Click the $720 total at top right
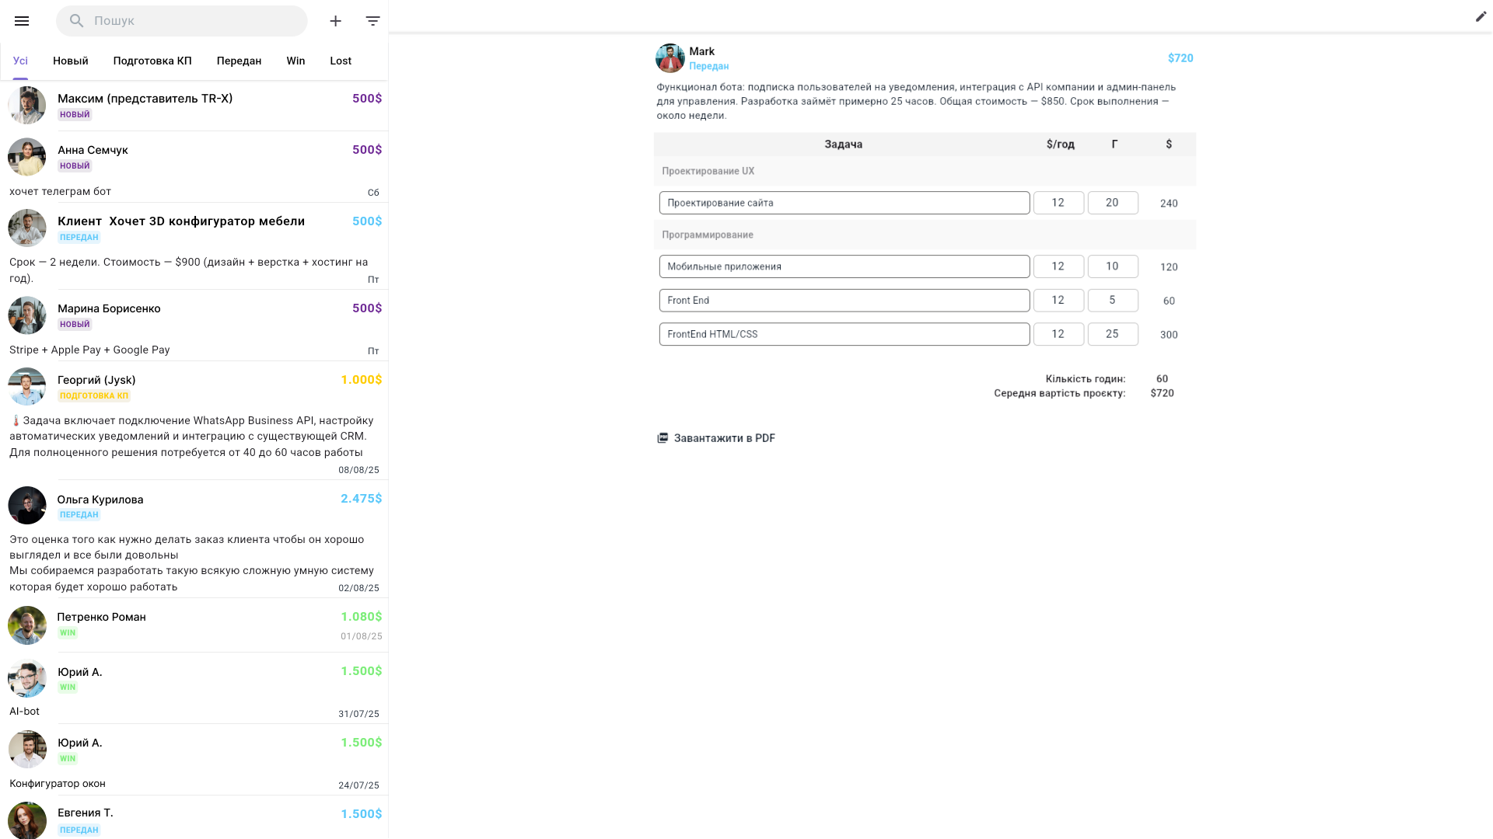This screenshot has width=1493, height=839. click(x=1180, y=57)
